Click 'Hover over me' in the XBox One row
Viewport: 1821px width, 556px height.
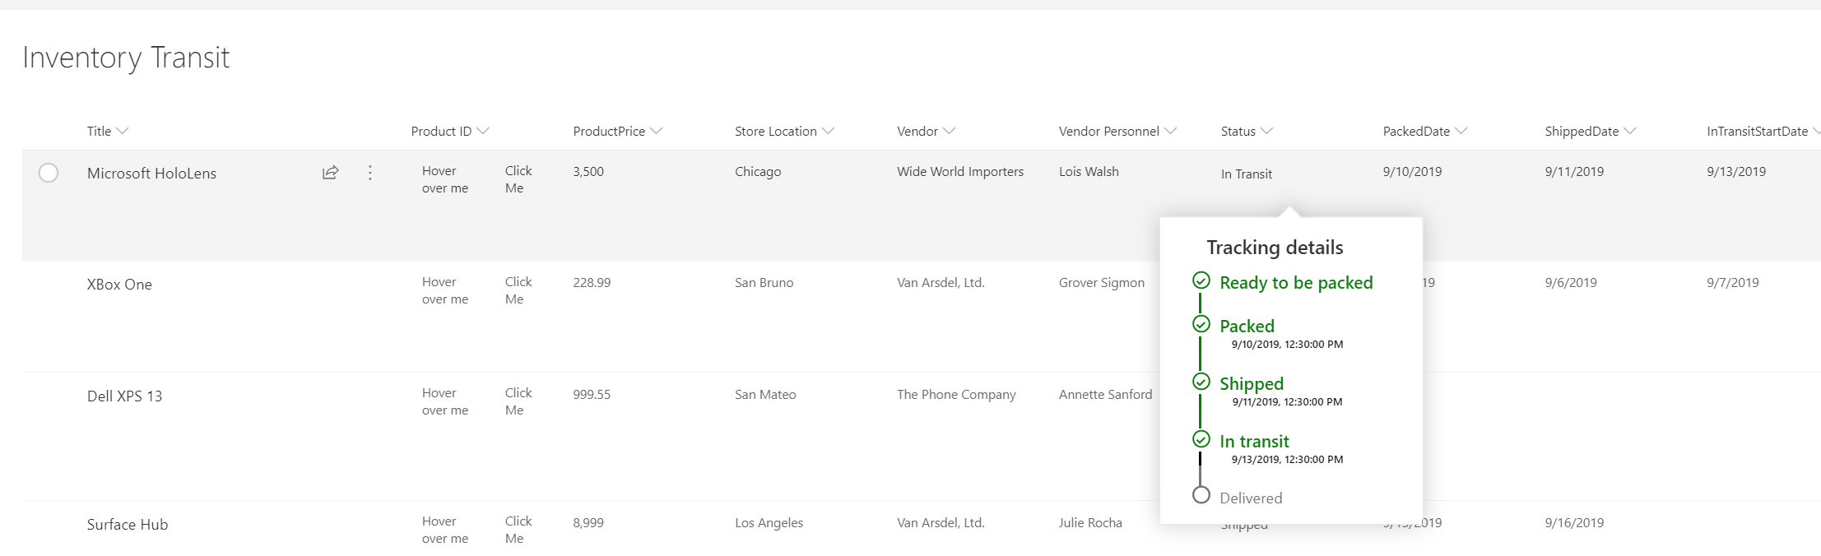coord(445,290)
